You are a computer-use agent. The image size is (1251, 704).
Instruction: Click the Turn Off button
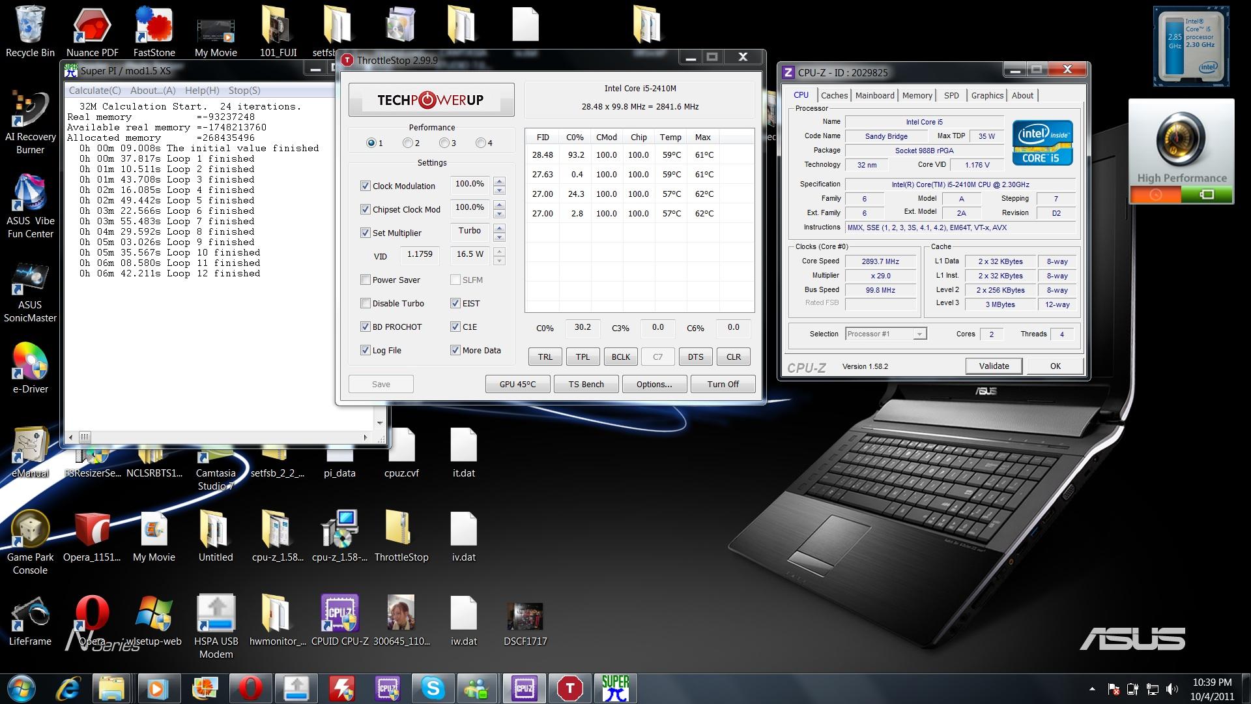click(723, 384)
